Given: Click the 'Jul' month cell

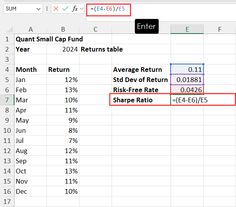Looking at the screenshot, I should pyautogui.click(x=31, y=141).
